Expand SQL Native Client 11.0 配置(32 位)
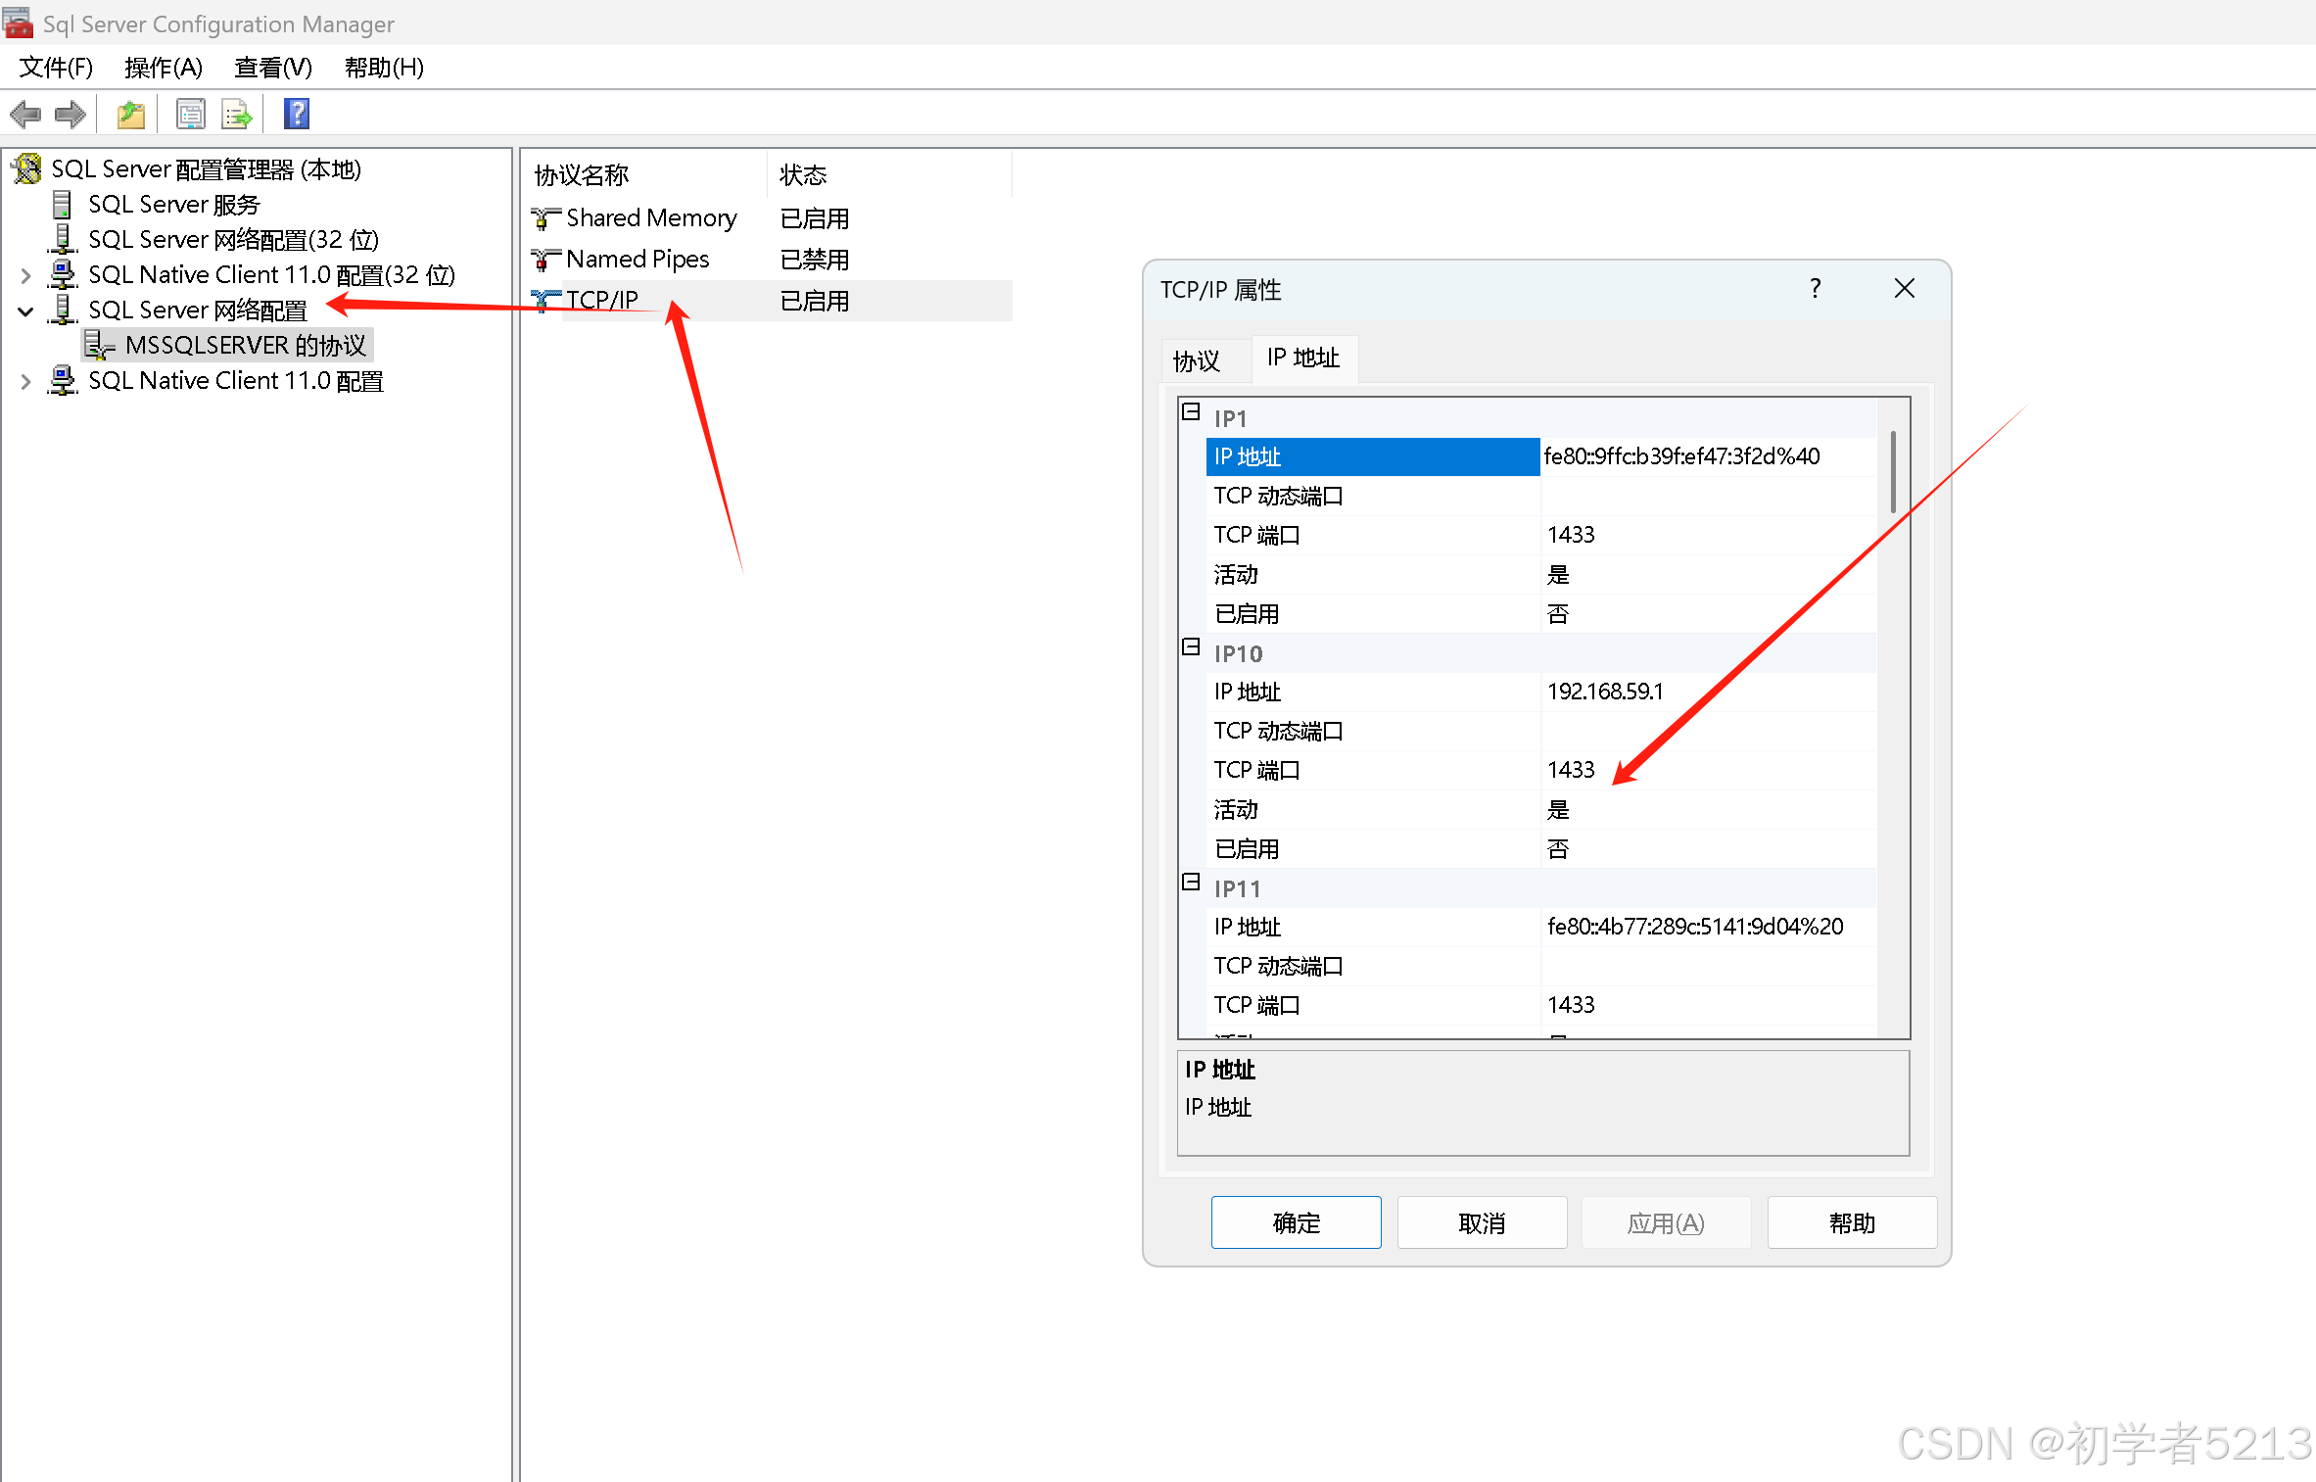 [x=26, y=275]
